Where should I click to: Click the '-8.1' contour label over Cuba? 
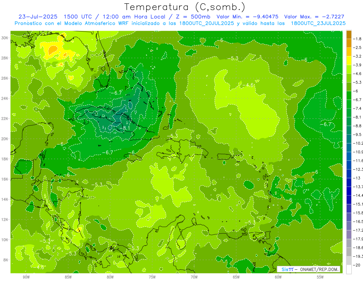click(124, 128)
